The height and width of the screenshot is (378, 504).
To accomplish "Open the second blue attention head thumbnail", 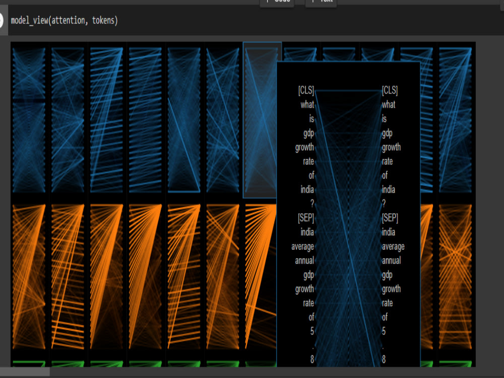I will click(x=68, y=120).
